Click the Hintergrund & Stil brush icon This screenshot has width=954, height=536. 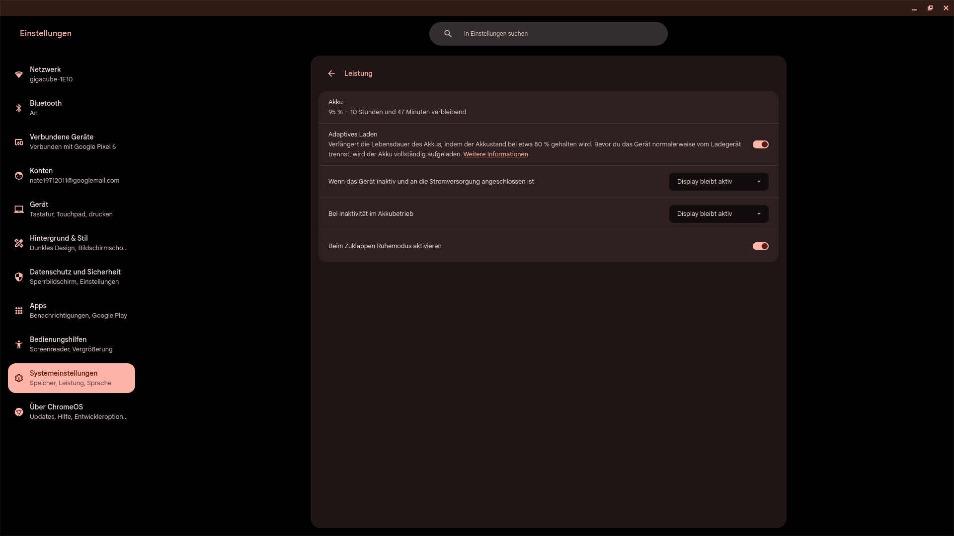point(19,243)
